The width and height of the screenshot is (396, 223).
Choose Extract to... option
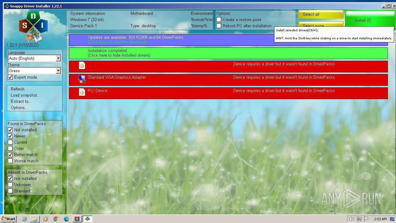(21, 101)
